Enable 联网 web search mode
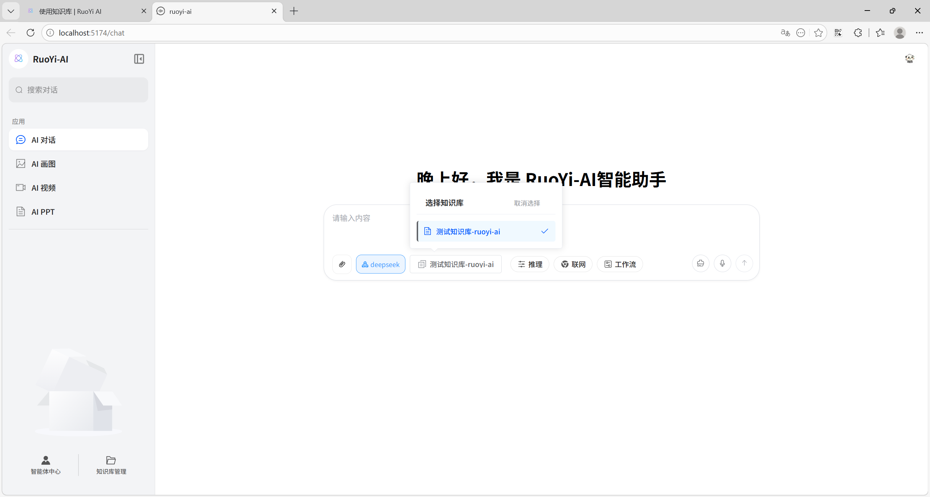Image resolution: width=930 pixels, height=497 pixels. 573,264
